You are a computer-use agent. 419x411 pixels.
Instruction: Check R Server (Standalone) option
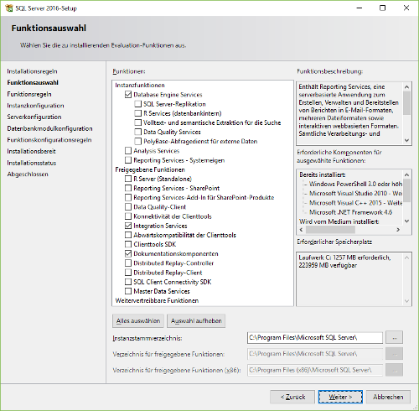[128, 179]
